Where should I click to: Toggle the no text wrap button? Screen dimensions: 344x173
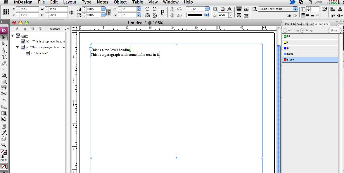point(239,9)
